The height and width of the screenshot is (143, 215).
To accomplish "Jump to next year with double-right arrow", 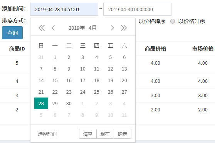I will [124, 28].
